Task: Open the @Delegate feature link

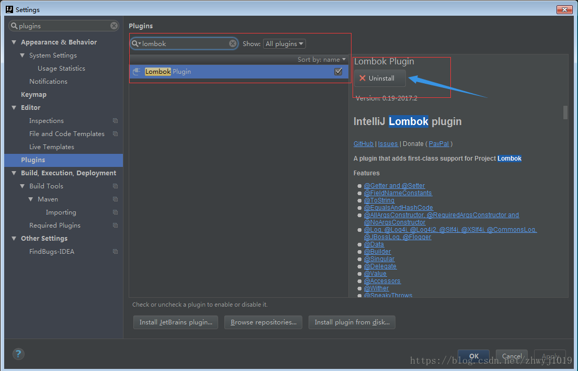Action: [380, 266]
